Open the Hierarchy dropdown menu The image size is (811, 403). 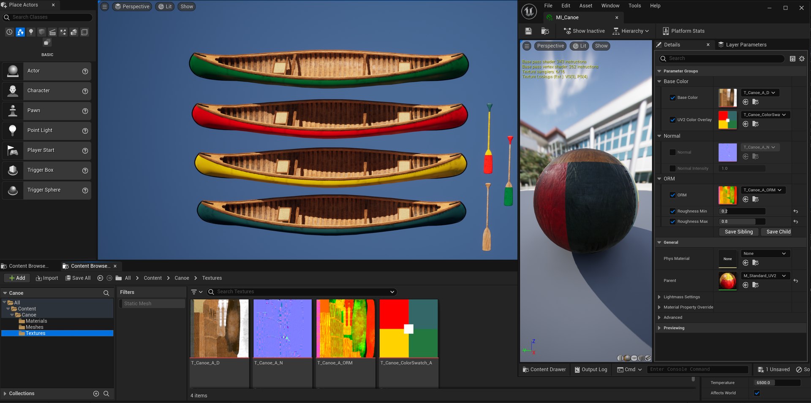coord(631,31)
